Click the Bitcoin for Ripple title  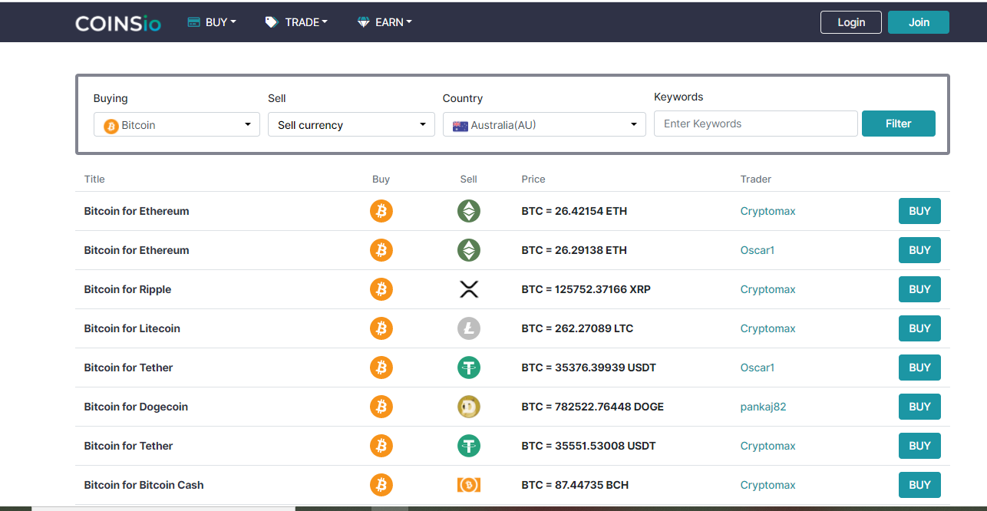(x=127, y=289)
